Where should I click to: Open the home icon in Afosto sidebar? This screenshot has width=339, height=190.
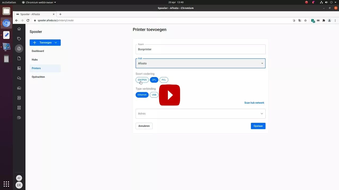pyautogui.click(x=19, y=29)
